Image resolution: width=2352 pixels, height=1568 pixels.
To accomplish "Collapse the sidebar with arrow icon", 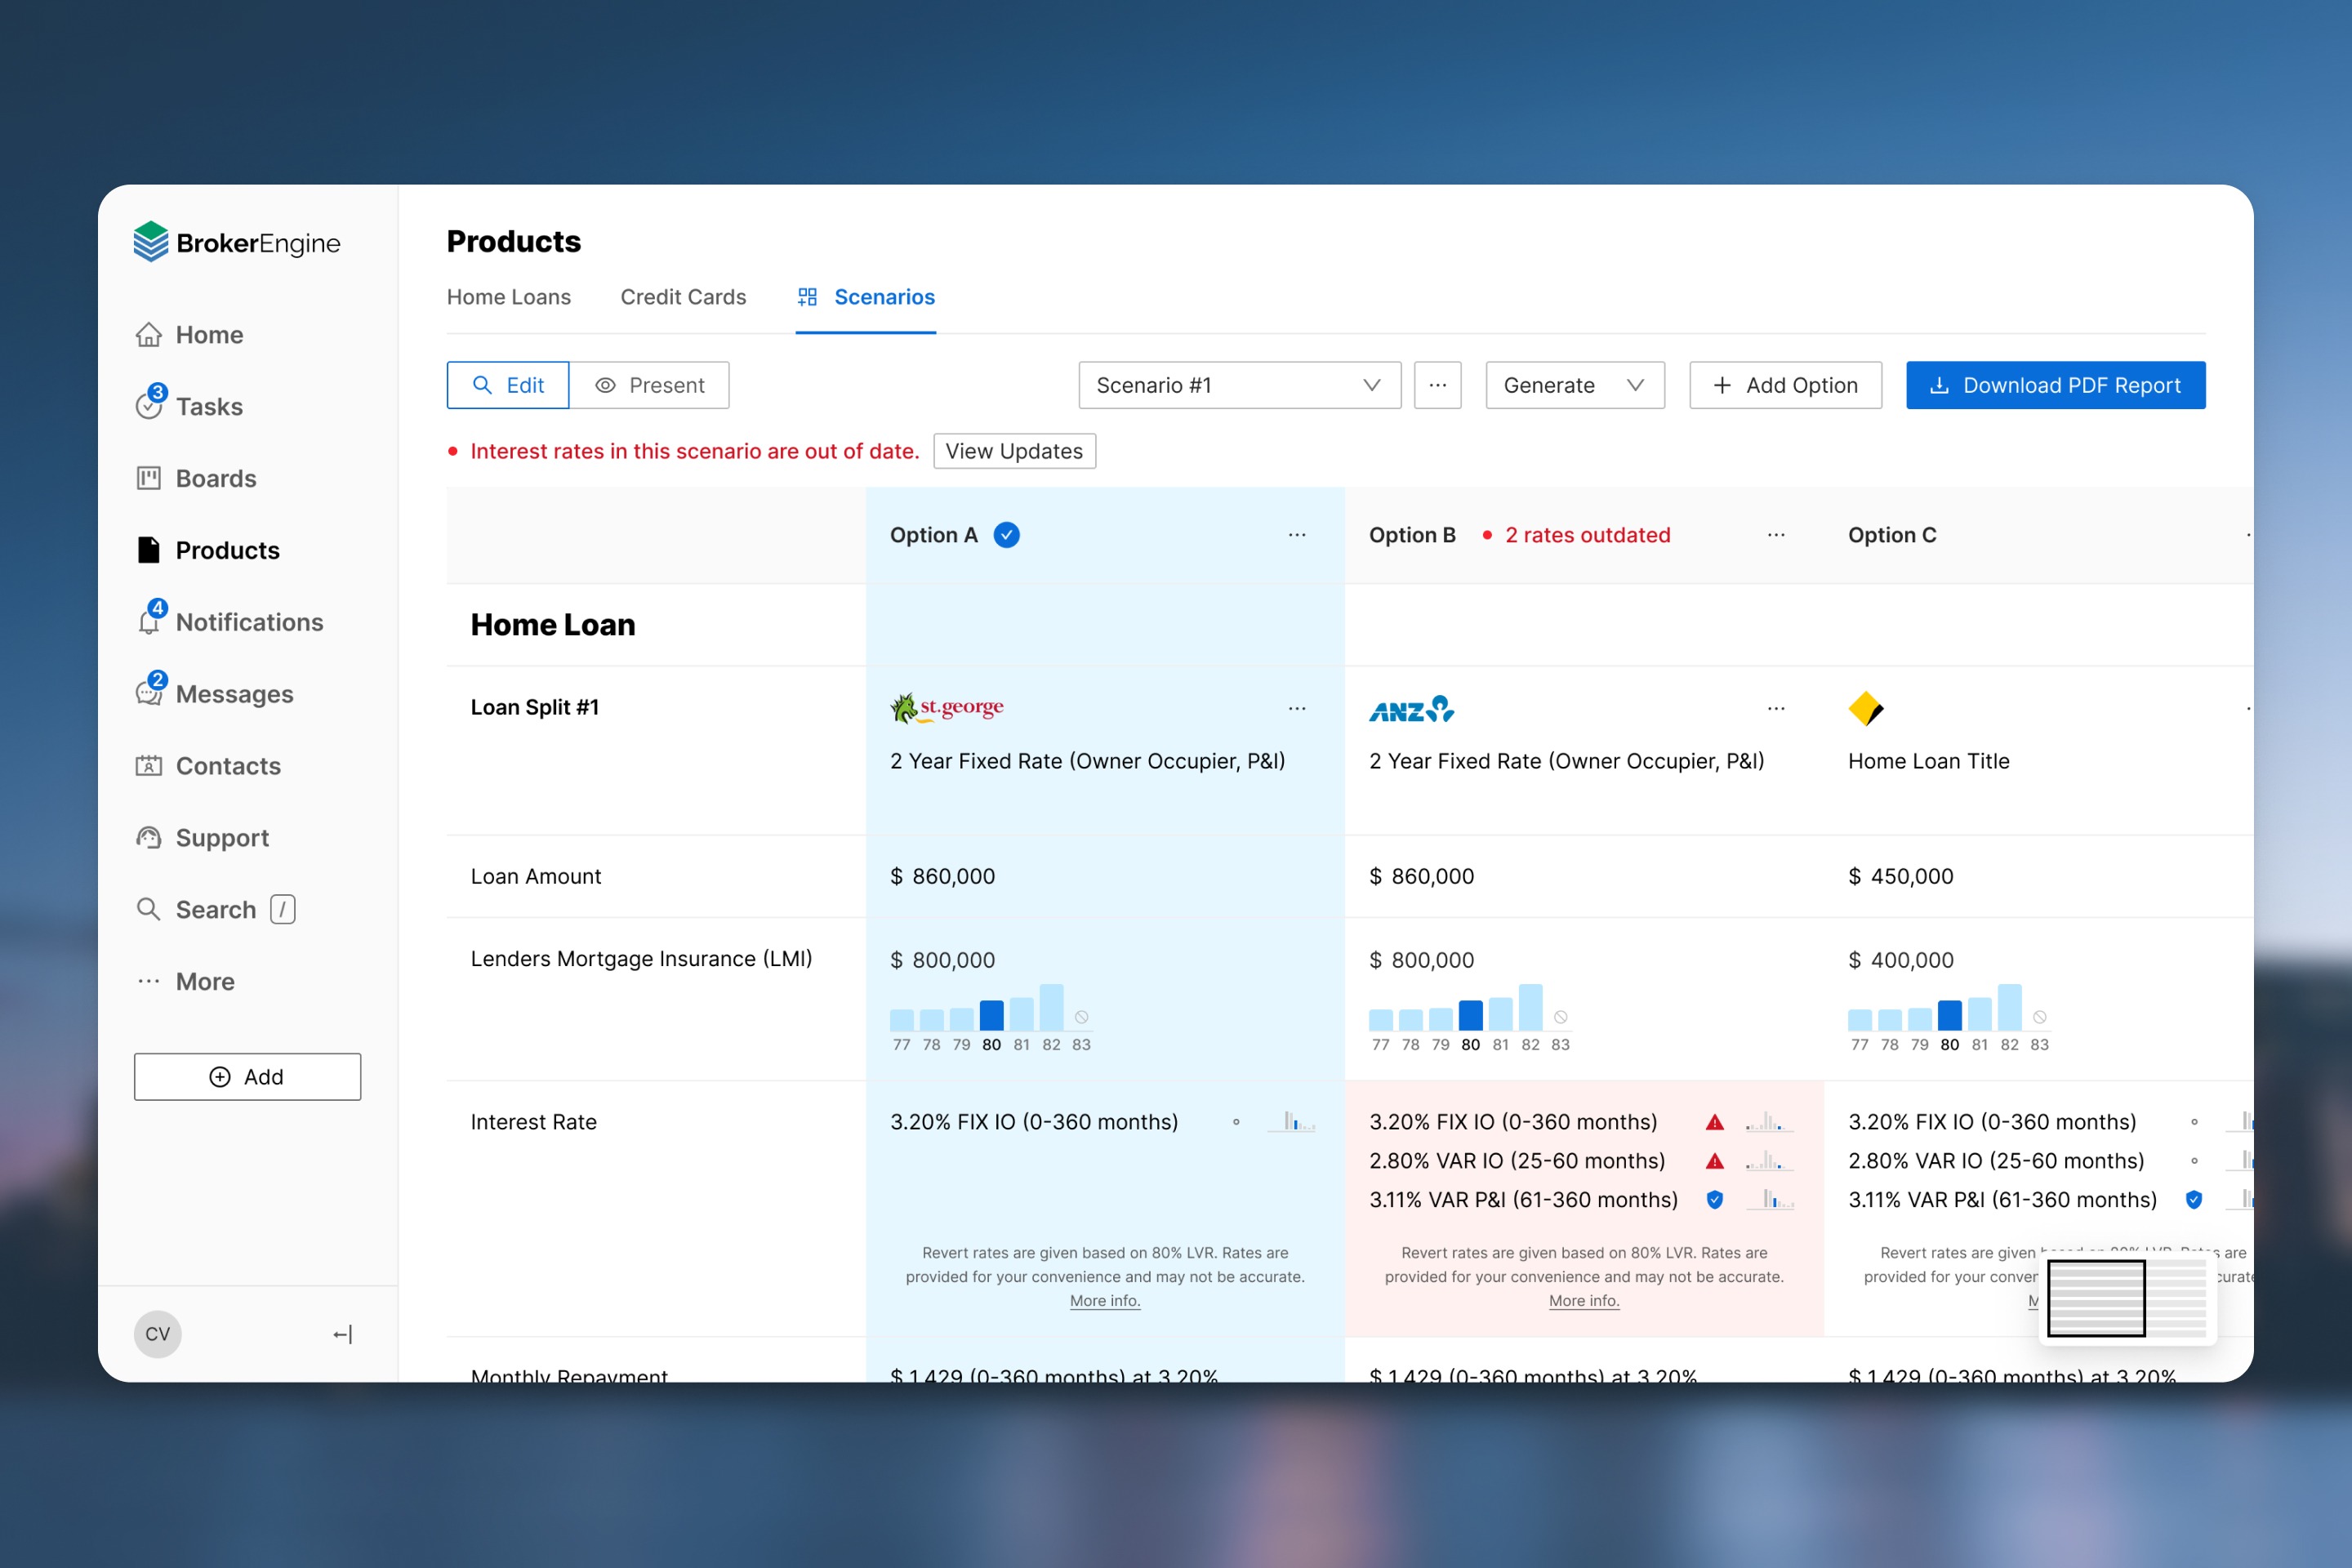I will [343, 1334].
